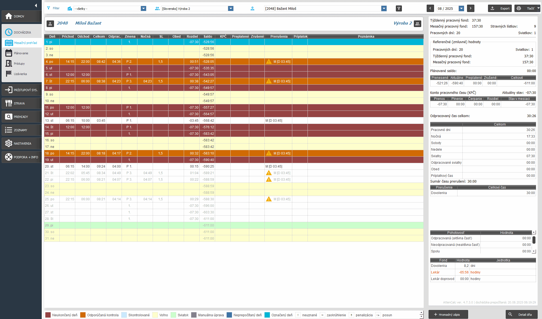
Task: Collapse the left sidebar arrow
Action: click(x=36, y=5)
